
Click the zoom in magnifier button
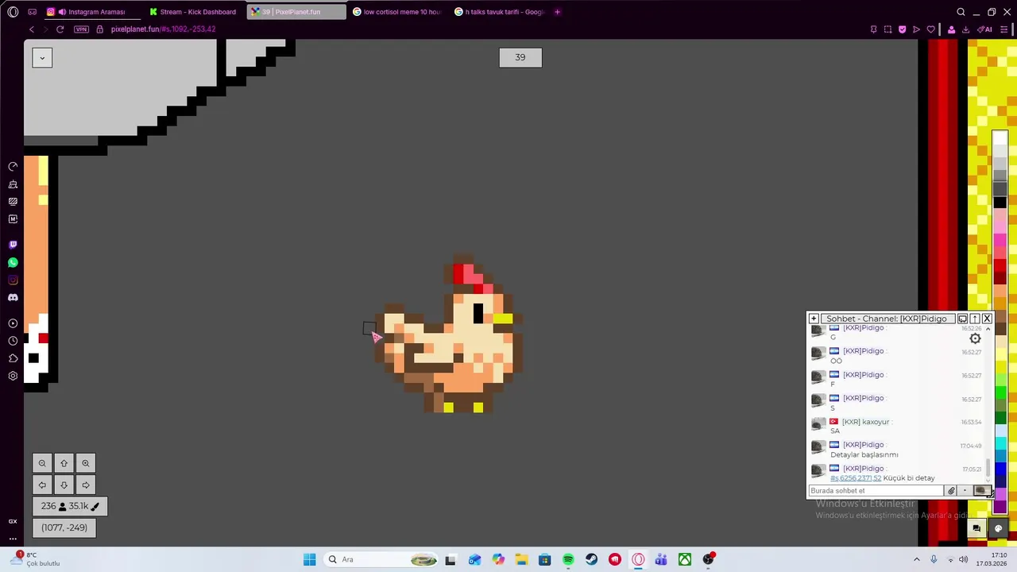[86, 463]
